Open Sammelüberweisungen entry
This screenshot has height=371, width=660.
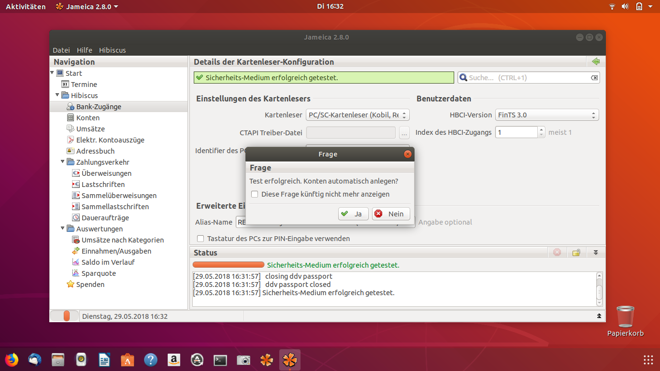click(119, 196)
